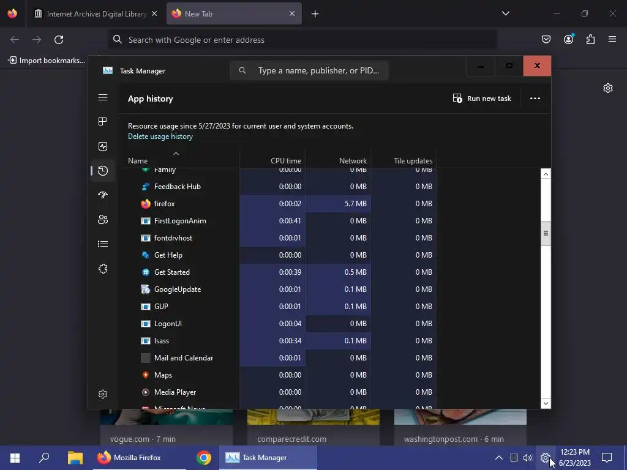Open the comparecredit.com story card

coord(313,427)
